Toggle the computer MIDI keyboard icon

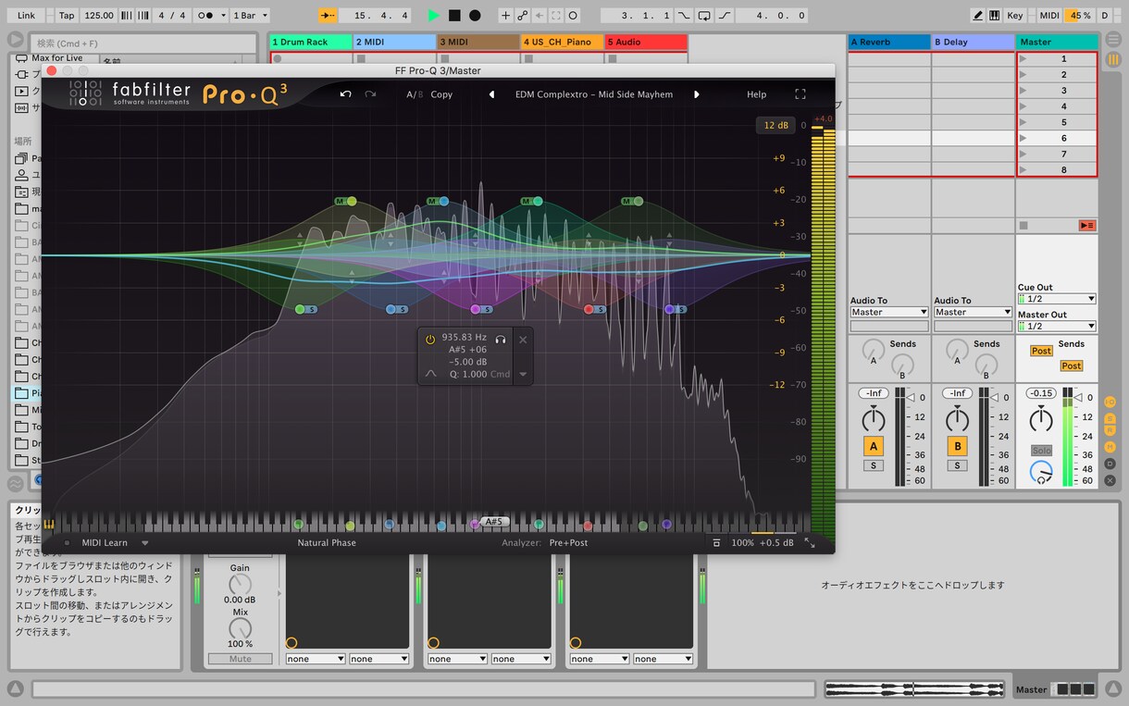point(995,16)
